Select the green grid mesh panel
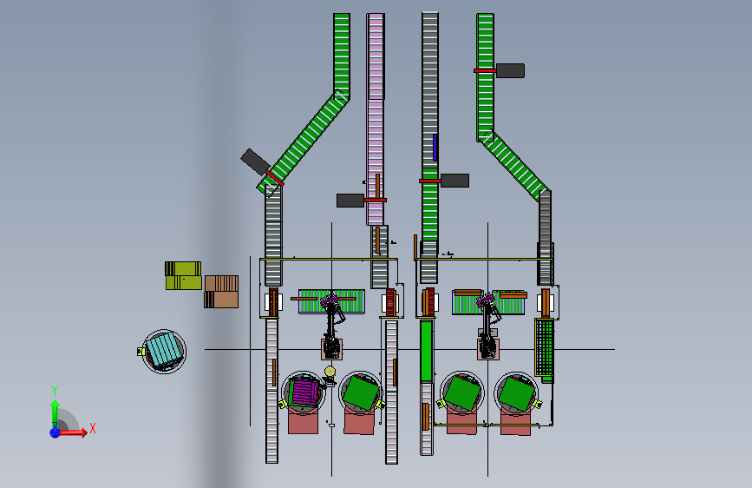Viewport: 752px width, 488px height. tap(545, 347)
